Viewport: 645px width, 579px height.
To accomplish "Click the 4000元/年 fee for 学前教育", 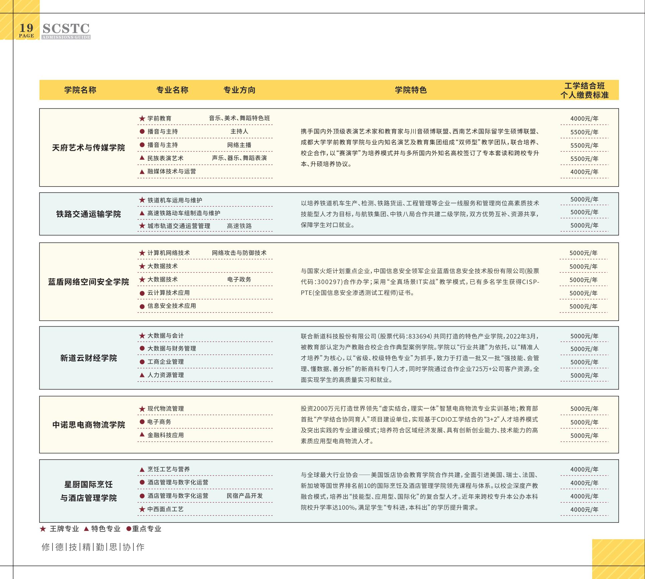I will point(584,119).
